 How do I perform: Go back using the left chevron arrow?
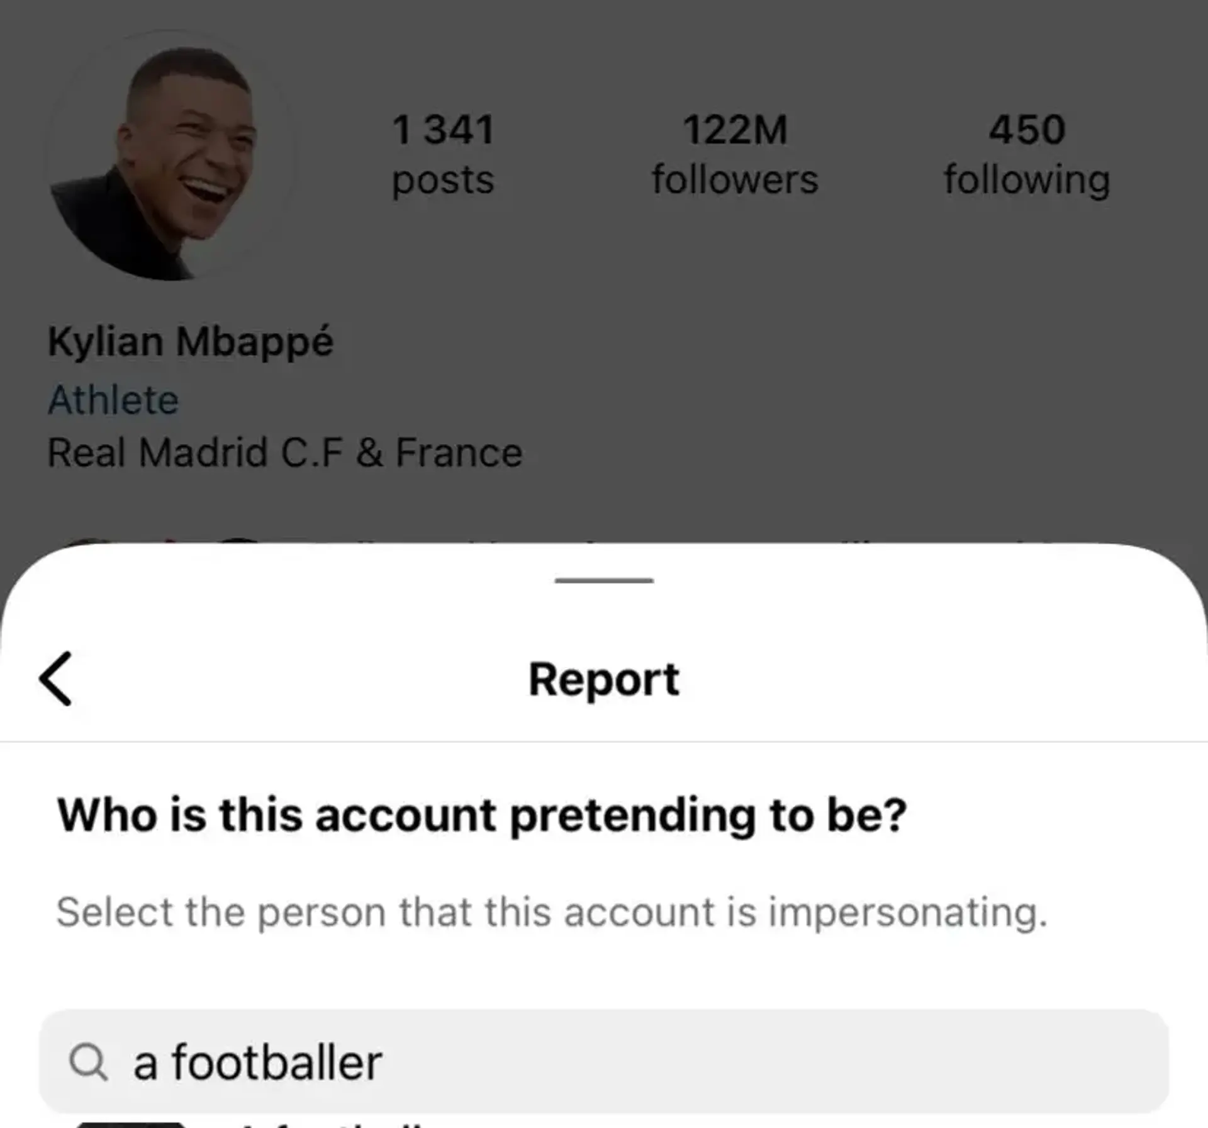[57, 679]
